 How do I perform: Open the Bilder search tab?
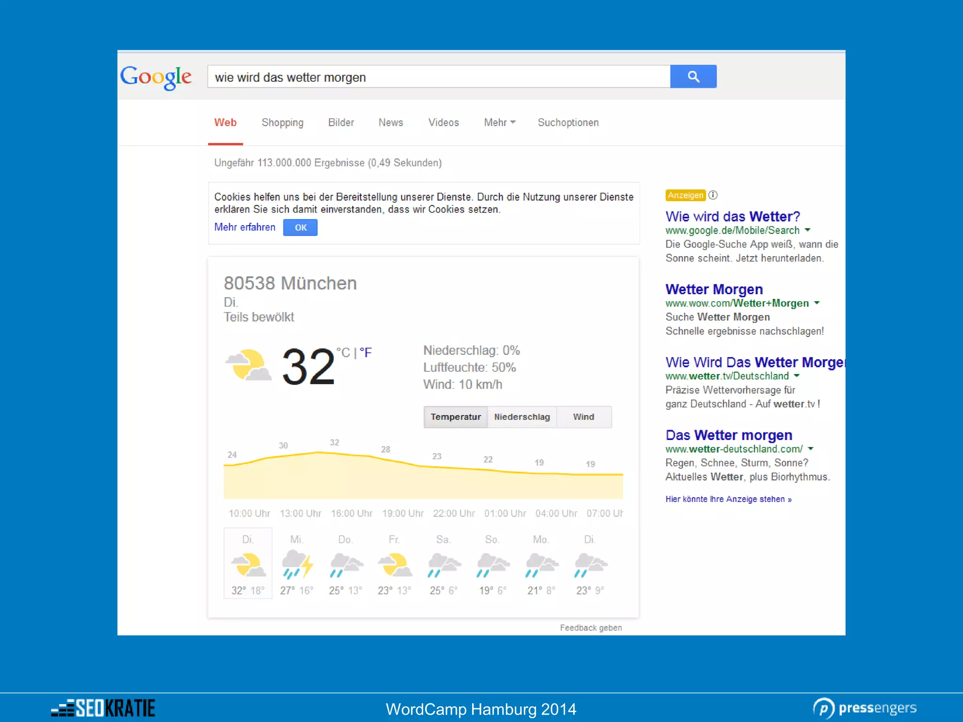point(341,123)
